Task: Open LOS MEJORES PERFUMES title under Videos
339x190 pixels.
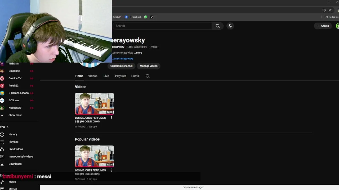Action: pyautogui.click(x=90, y=120)
